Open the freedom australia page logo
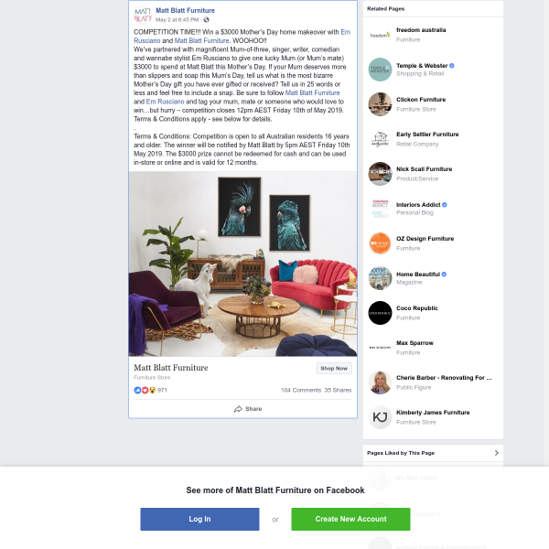This screenshot has width=549, height=549. (x=380, y=35)
